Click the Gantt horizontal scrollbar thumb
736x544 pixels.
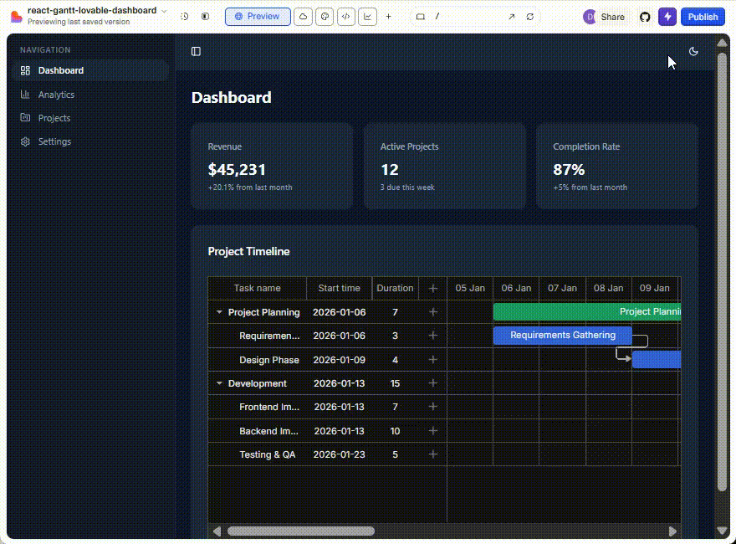click(x=300, y=531)
